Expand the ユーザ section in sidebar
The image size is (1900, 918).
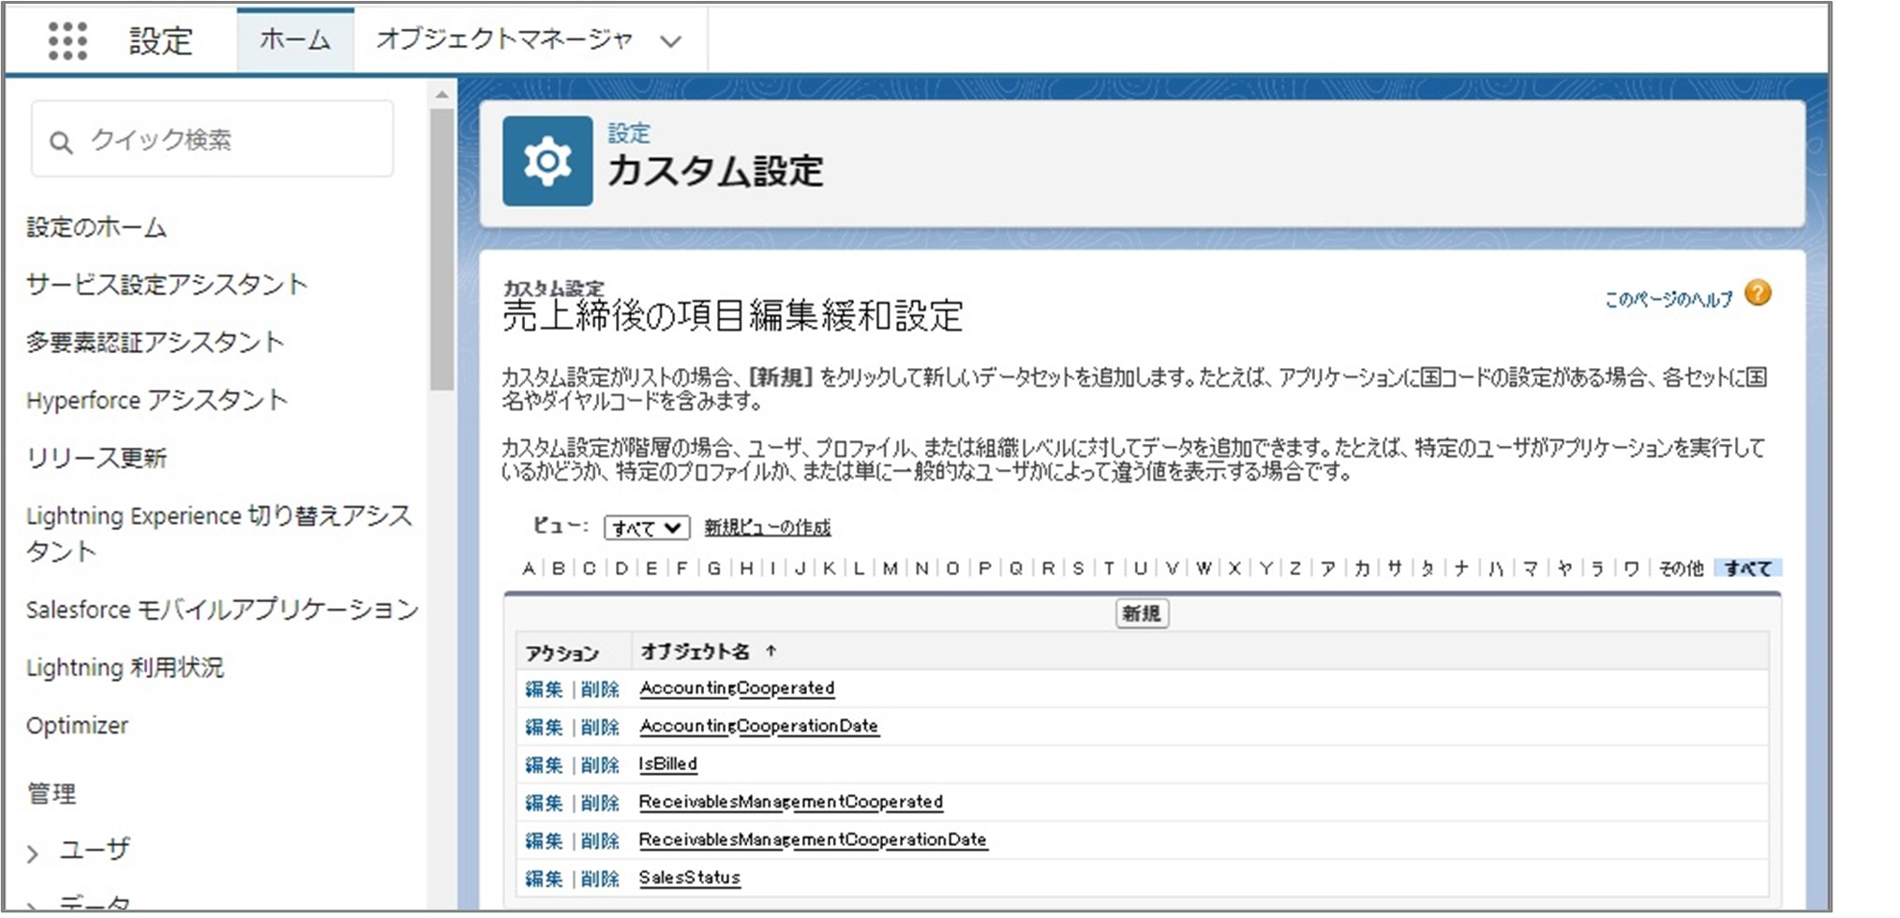[x=34, y=852]
